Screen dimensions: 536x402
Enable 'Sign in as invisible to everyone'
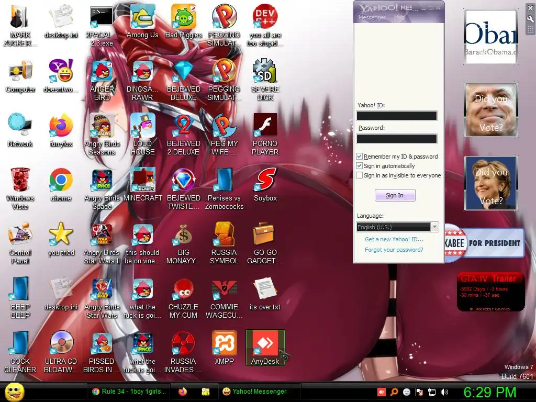click(x=359, y=175)
